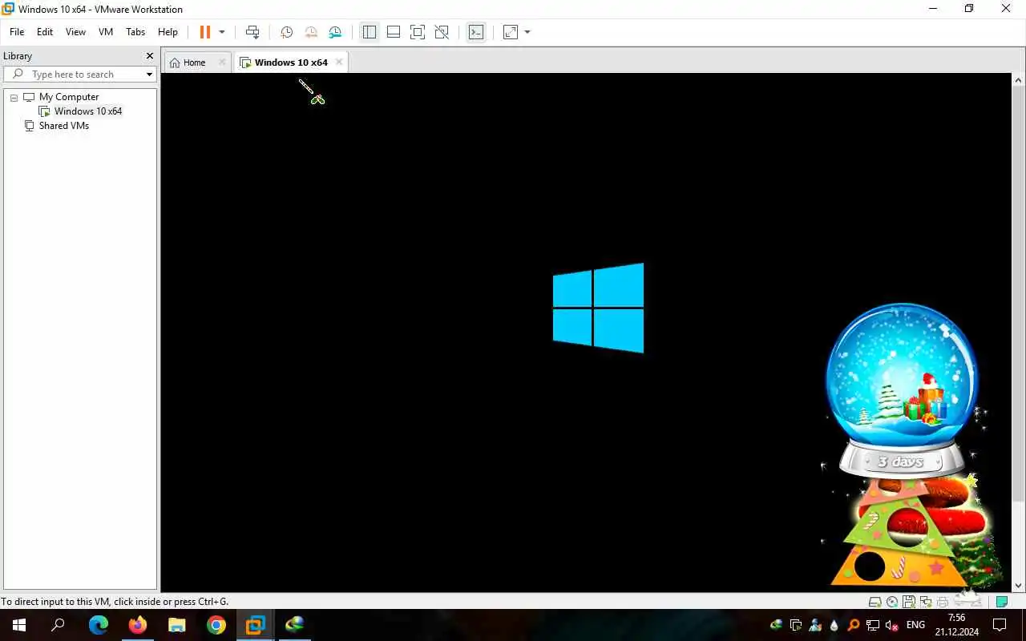The image size is (1026, 641).
Task: Open the notification center icon
Action: [x=1000, y=625]
